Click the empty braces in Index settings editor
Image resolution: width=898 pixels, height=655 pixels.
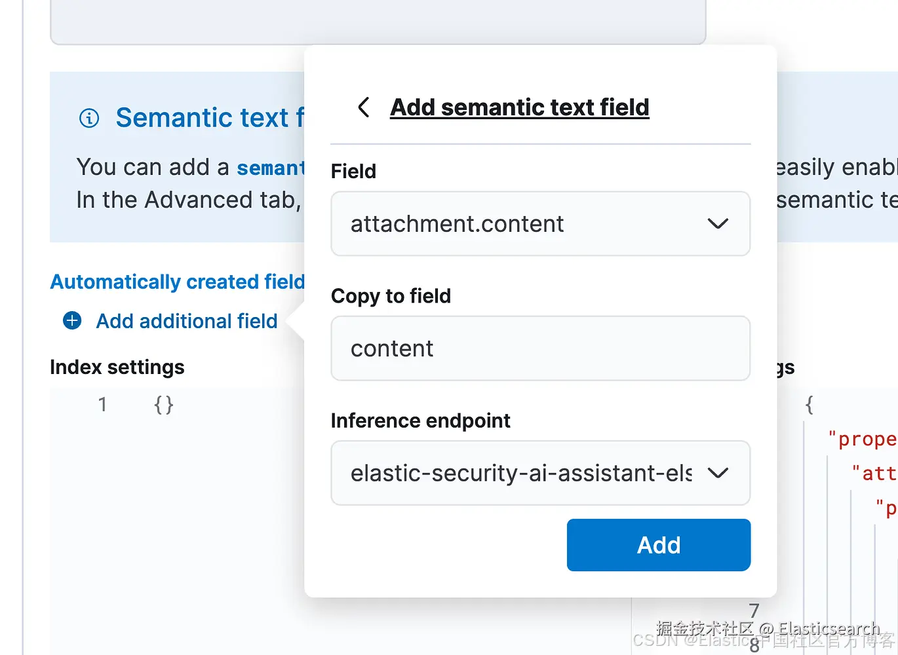pyautogui.click(x=164, y=405)
